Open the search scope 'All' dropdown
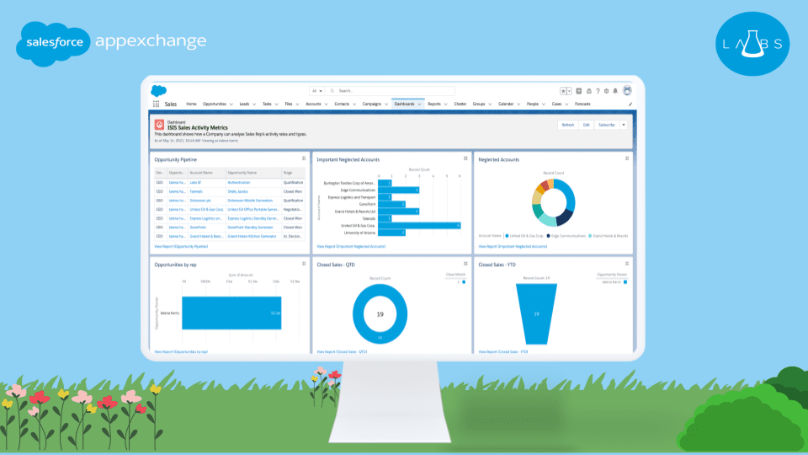This screenshot has width=808, height=455. pos(317,91)
